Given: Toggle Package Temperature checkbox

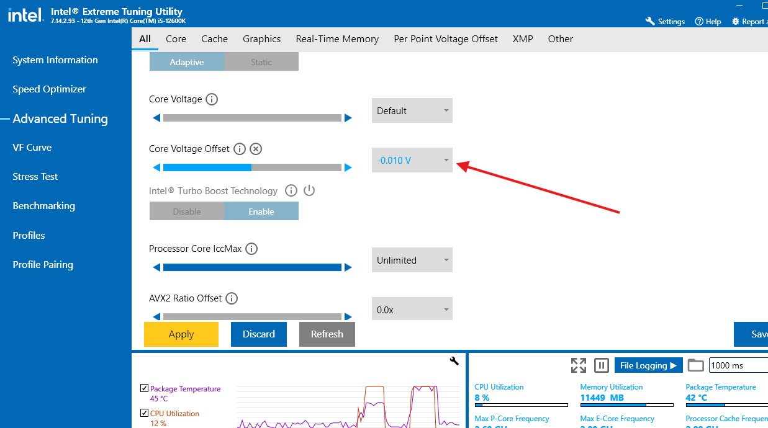Looking at the screenshot, I should (x=145, y=388).
